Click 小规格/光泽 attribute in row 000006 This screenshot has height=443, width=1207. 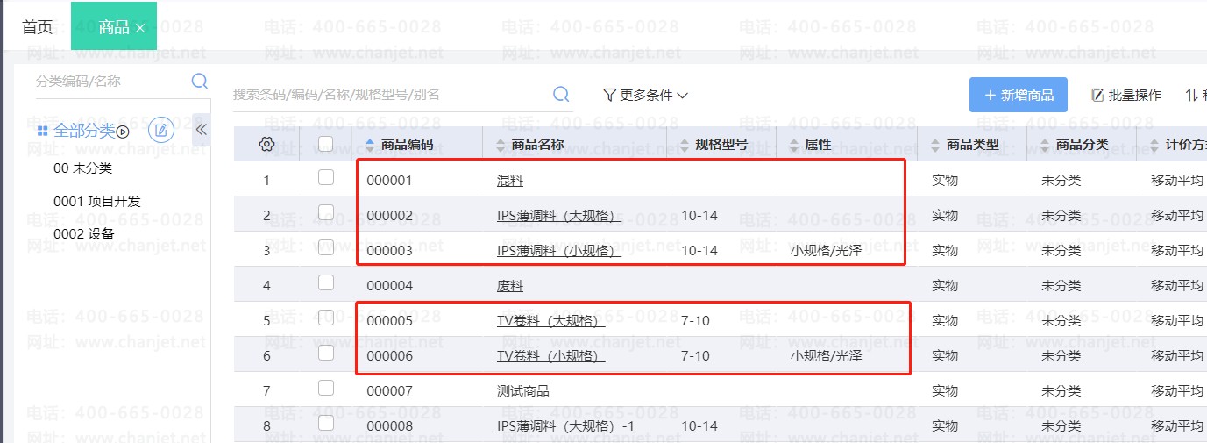[x=826, y=356]
